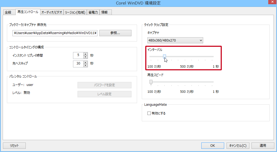Close the Corel WinDVD 環境設定 dialog
Screen dimensions: 277x152
point(272,2)
